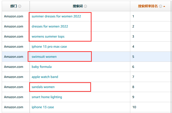Select rank cell showing 1
Screen dimensions: 172x113
click(150, 16)
